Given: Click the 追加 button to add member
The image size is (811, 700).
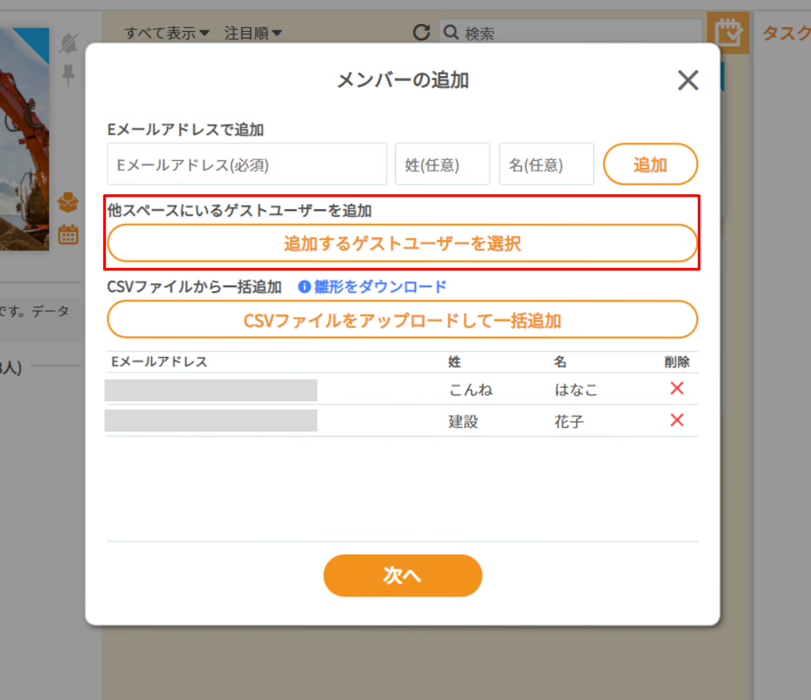Looking at the screenshot, I should [x=650, y=164].
